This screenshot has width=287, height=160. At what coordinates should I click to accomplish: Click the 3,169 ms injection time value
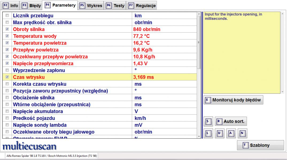(143, 77)
